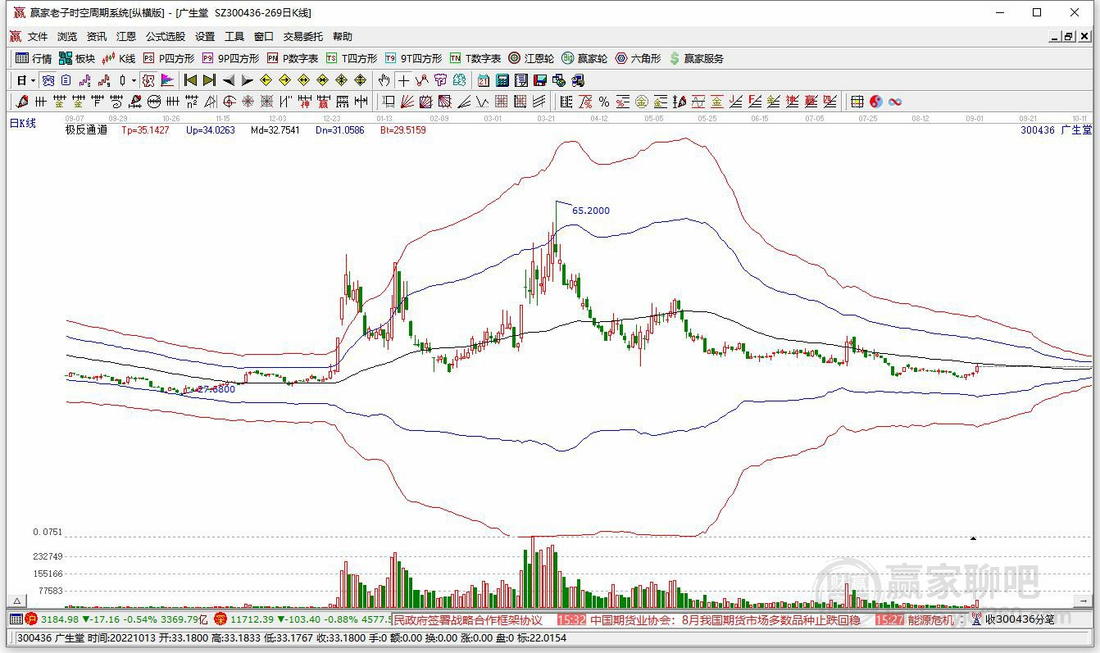1100x653 pixels.
Task: Click yellow diamond right-arrow icon
Action: coord(284,80)
